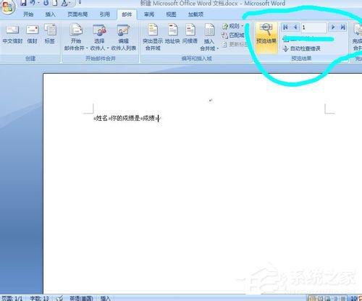This screenshot has width=362, height=301.
Task: Click the word count 字数: 13 in status bar
Action: [x=39, y=298]
